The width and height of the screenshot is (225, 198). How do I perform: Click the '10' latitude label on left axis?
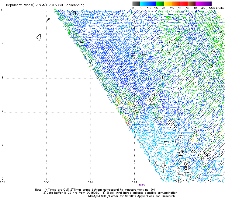pos(2,10)
